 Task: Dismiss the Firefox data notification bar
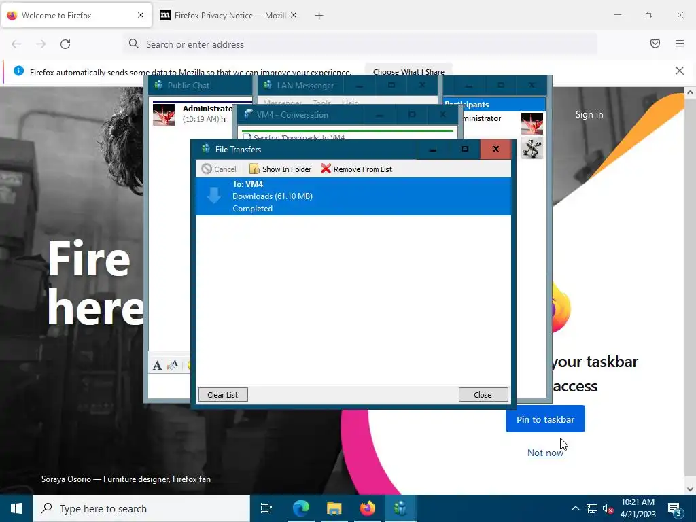(x=680, y=71)
